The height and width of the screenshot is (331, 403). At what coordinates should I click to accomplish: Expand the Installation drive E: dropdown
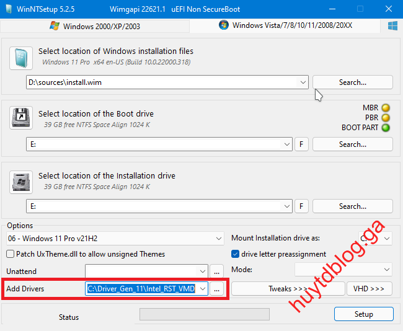click(x=287, y=206)
